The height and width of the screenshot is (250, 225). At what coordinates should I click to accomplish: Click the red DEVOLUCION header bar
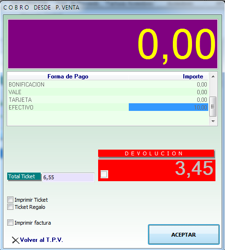156,153
